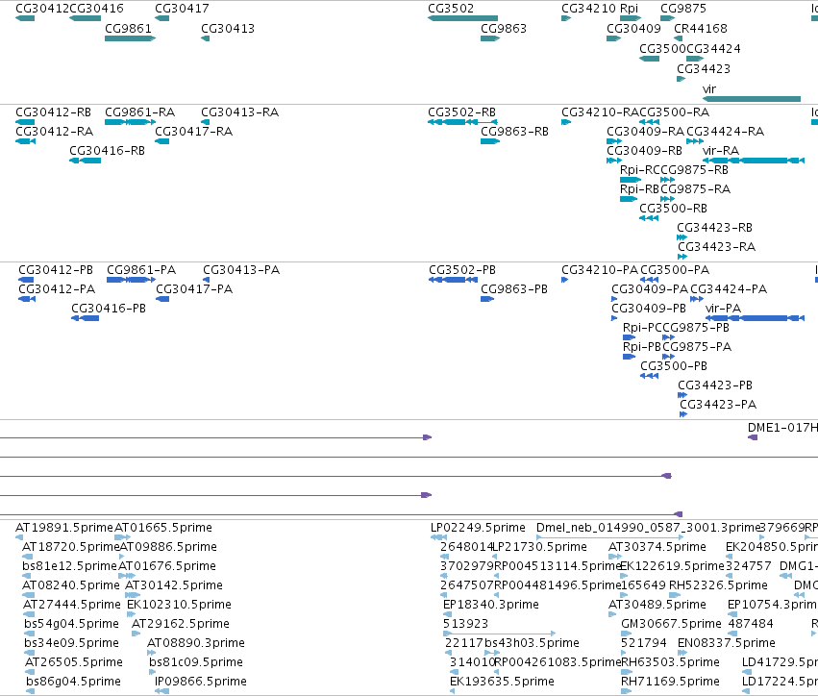Open the CG3502-RB transcript label
Screen dimensions: 818x696
(x=461, y=112)
